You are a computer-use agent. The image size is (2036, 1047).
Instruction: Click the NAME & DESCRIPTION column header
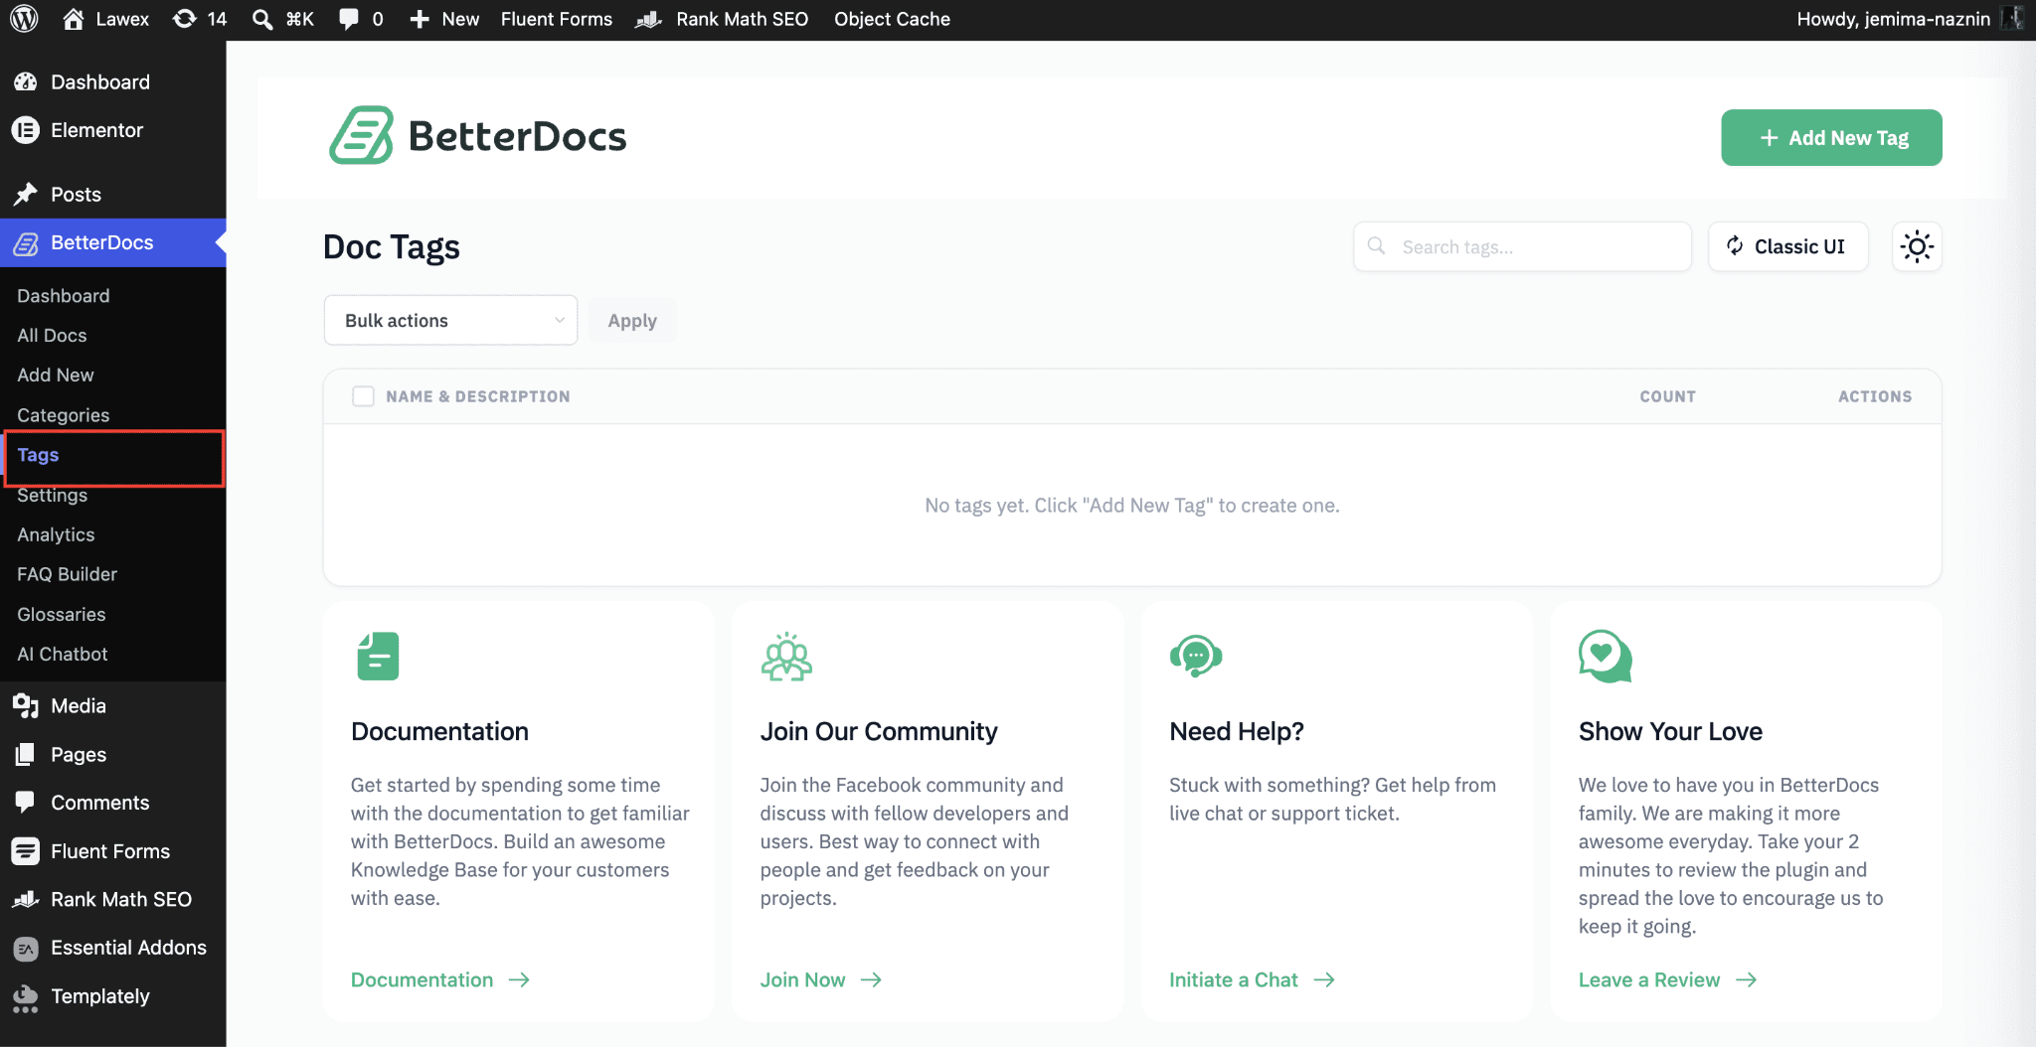pos(478,396)
